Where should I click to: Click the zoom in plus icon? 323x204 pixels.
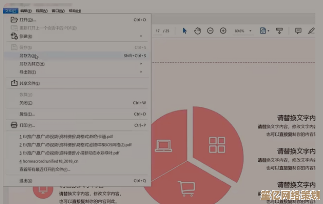click(223, 31)
